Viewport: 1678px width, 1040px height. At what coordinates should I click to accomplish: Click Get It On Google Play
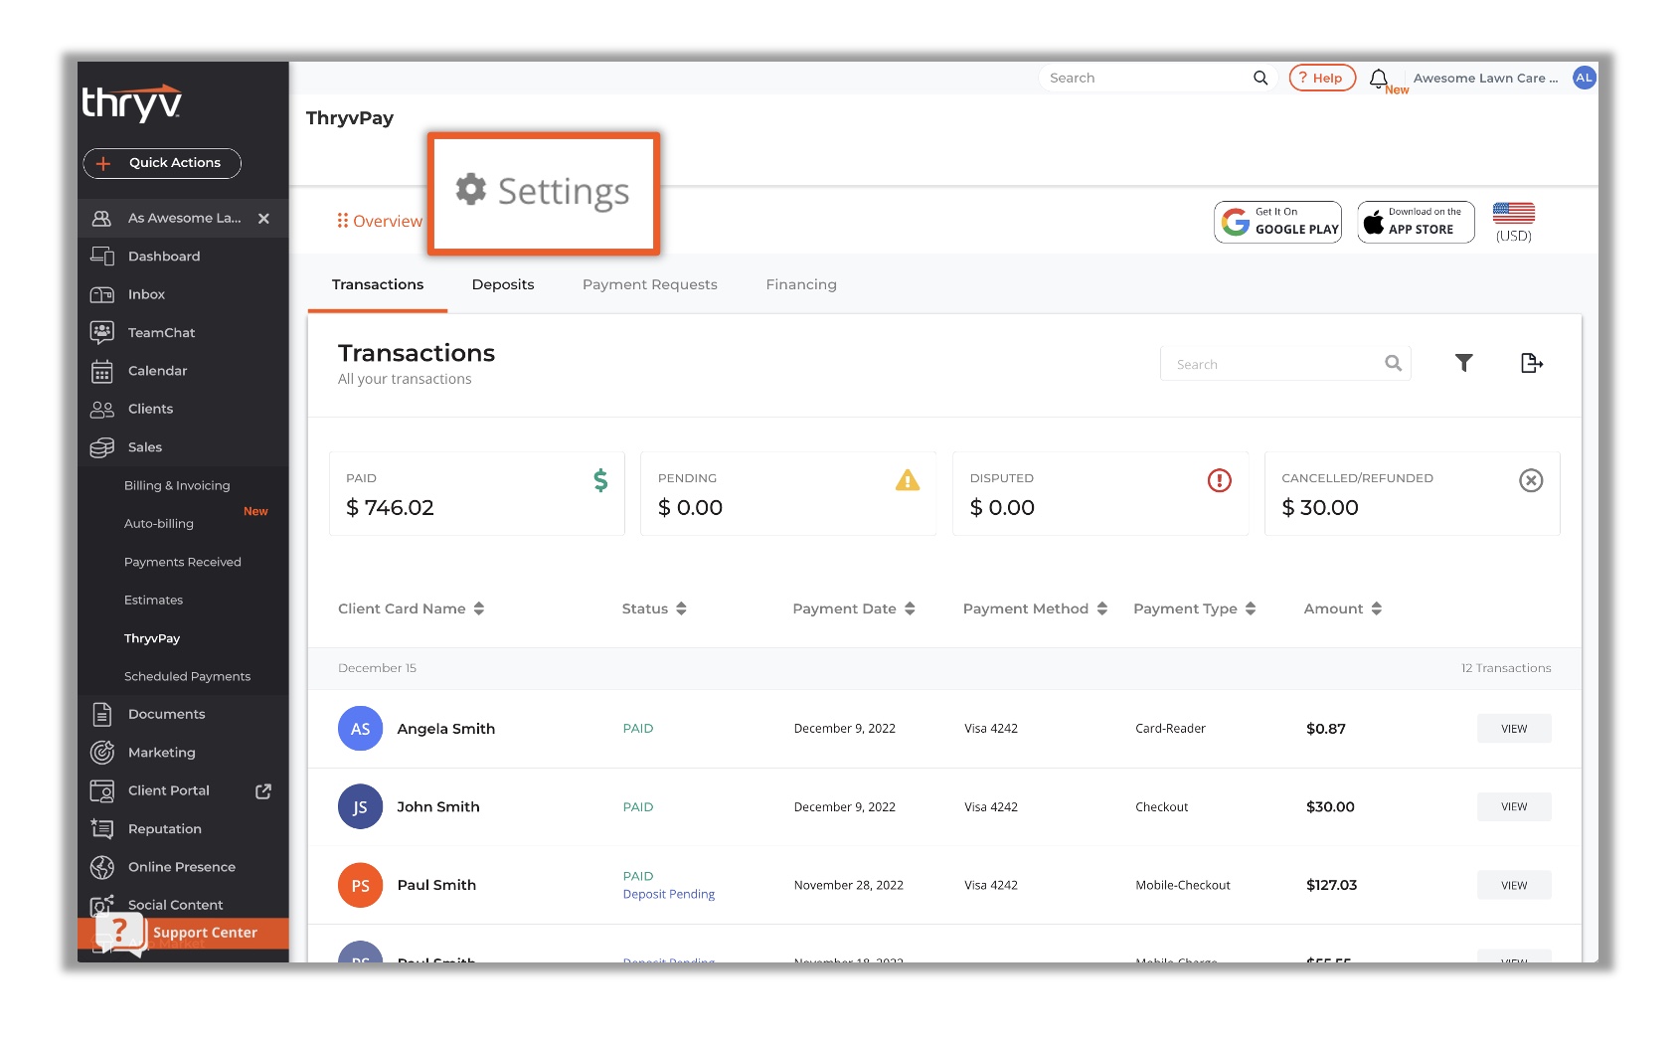pyautogui.click(x=1277, y=222)
